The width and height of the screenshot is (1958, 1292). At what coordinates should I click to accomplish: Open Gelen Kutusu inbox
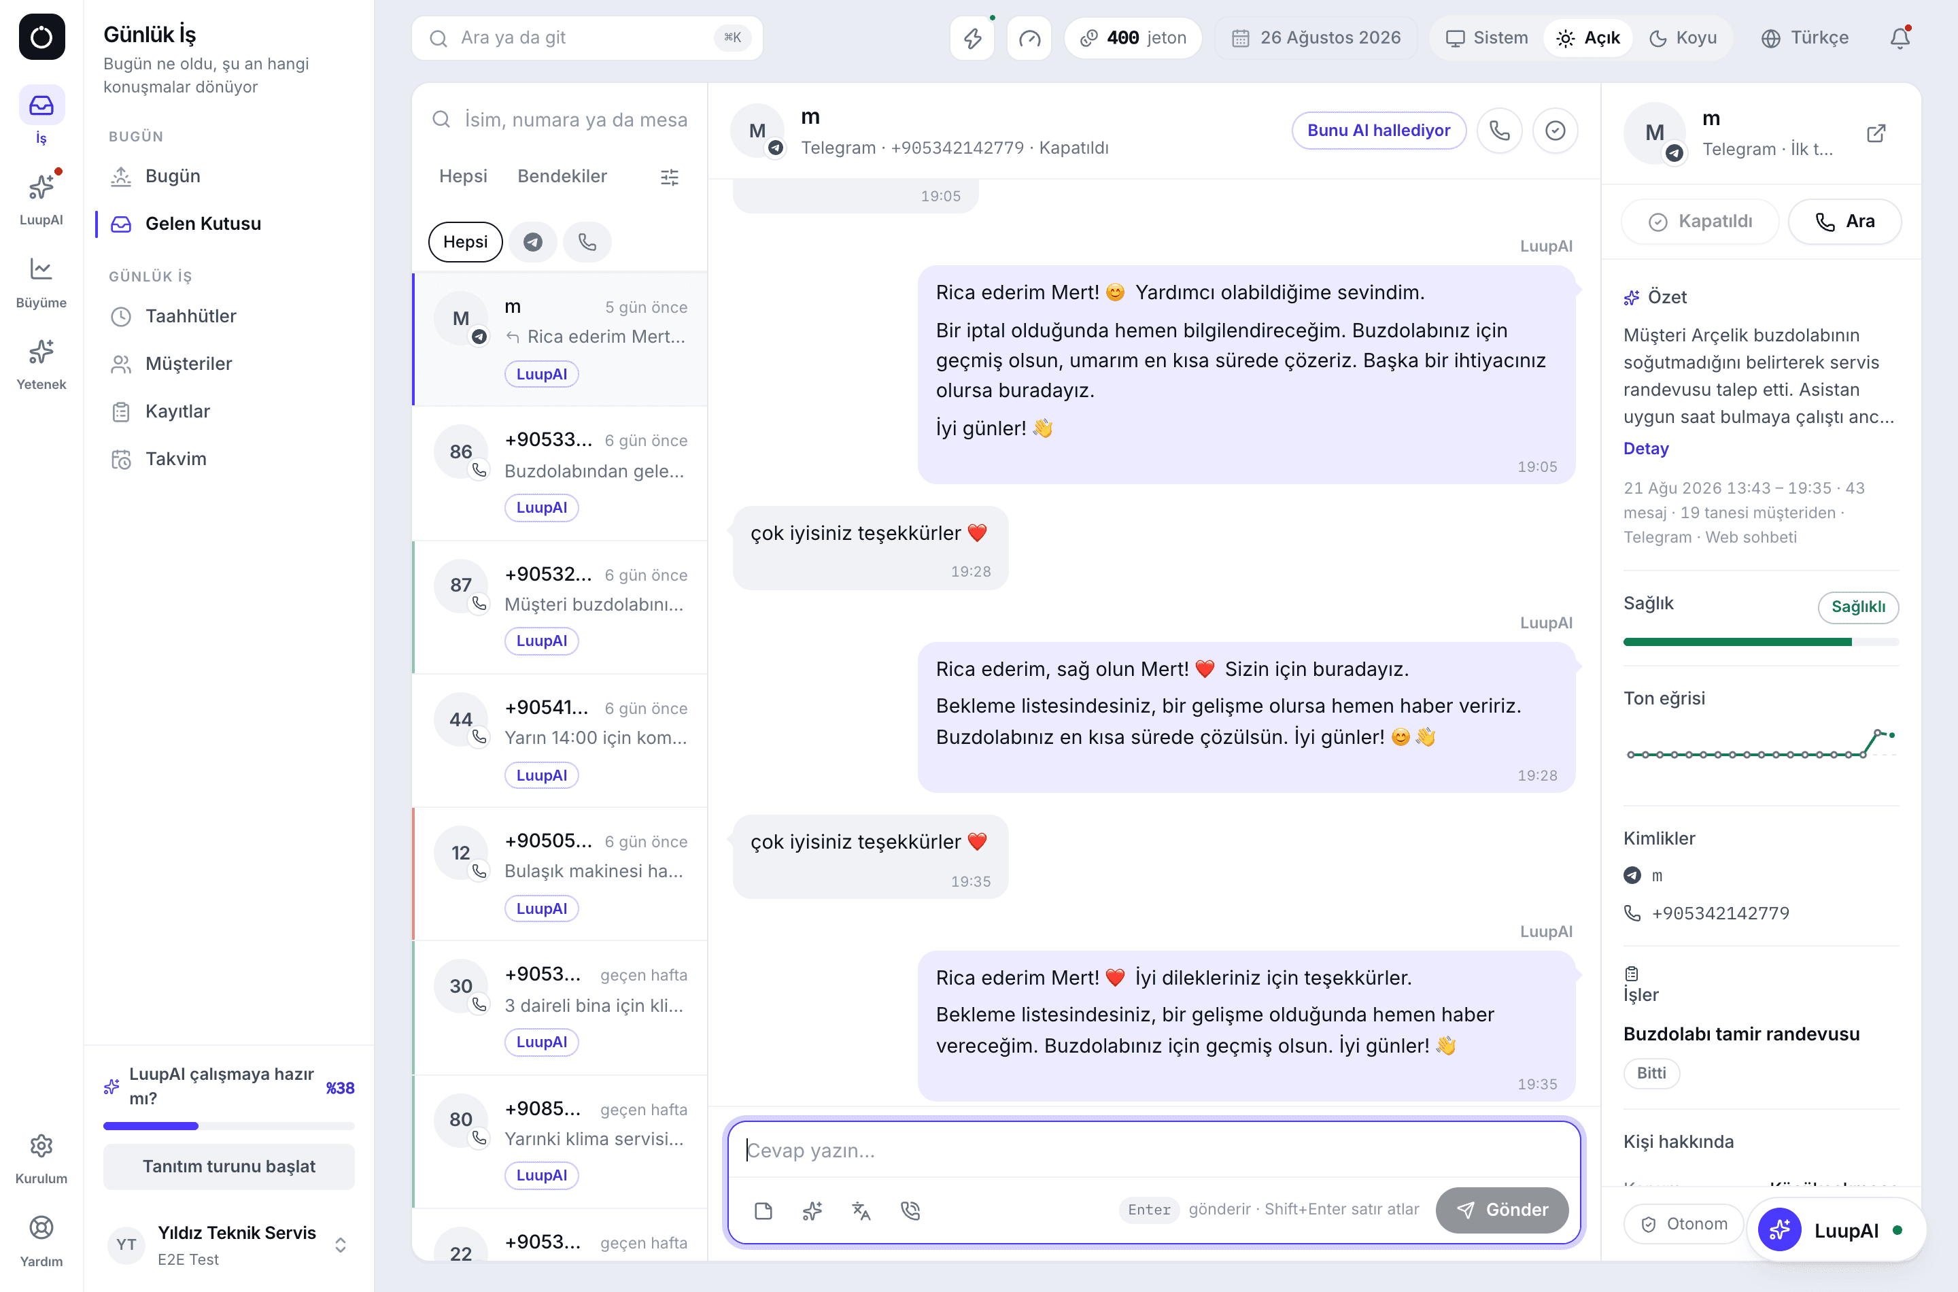click(229, 224)
